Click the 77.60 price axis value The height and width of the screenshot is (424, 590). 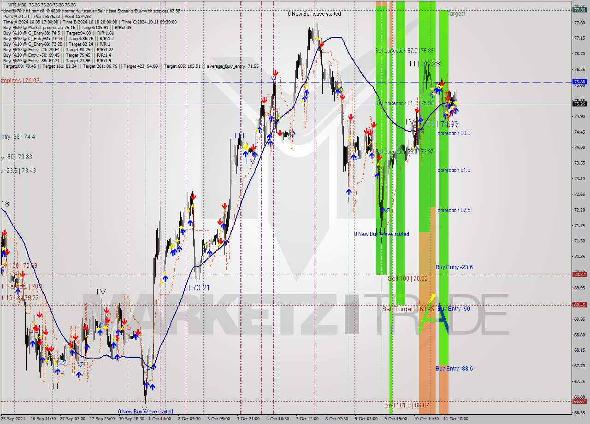click(x=579, y=22)
